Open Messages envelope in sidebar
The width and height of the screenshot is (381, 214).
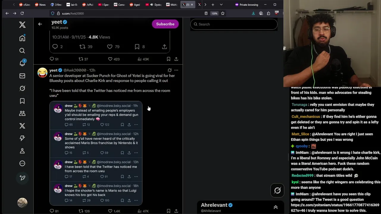22,76
